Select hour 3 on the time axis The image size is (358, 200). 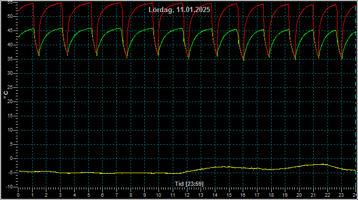point(60,195)
